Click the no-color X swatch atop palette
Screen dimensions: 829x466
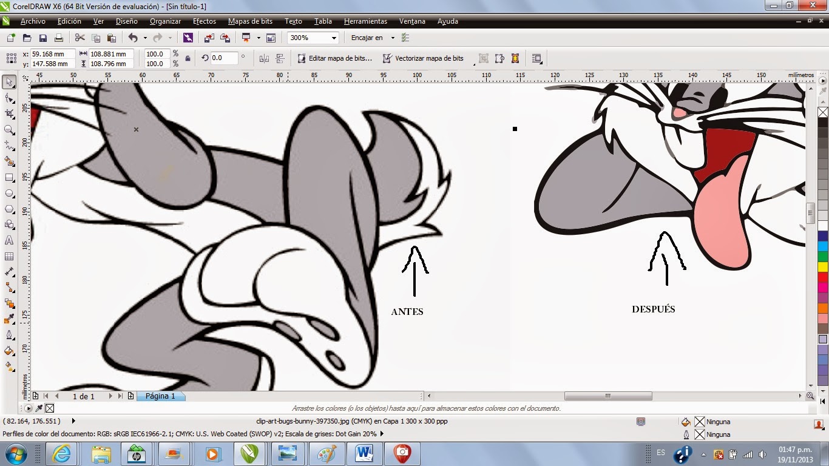pos(823,112)
